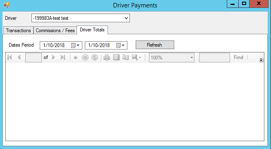The width and height of the screenshot is (271, 149).
Task: Click the Driver label text
Action: coord(11,18)
